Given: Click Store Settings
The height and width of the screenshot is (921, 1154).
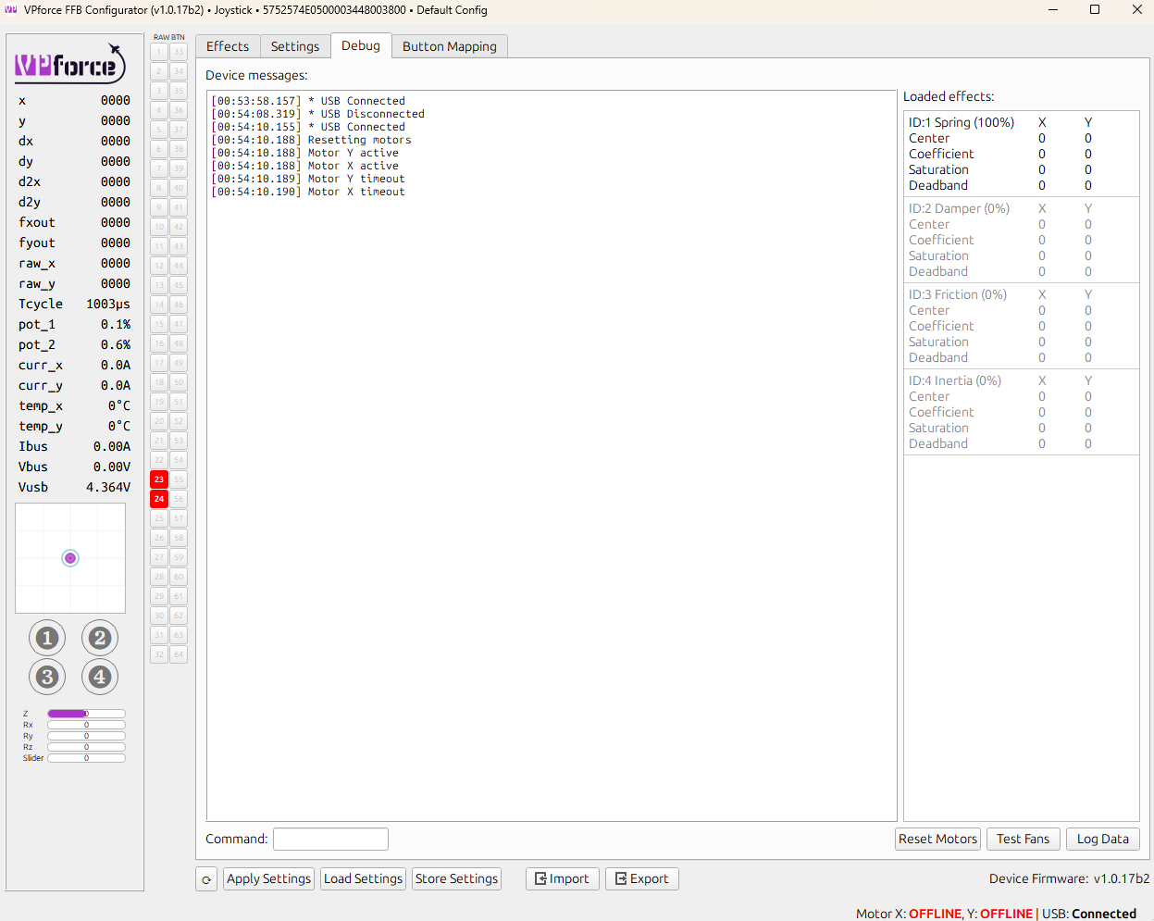Looking at the screenshot, I should (x=457, y=878).
